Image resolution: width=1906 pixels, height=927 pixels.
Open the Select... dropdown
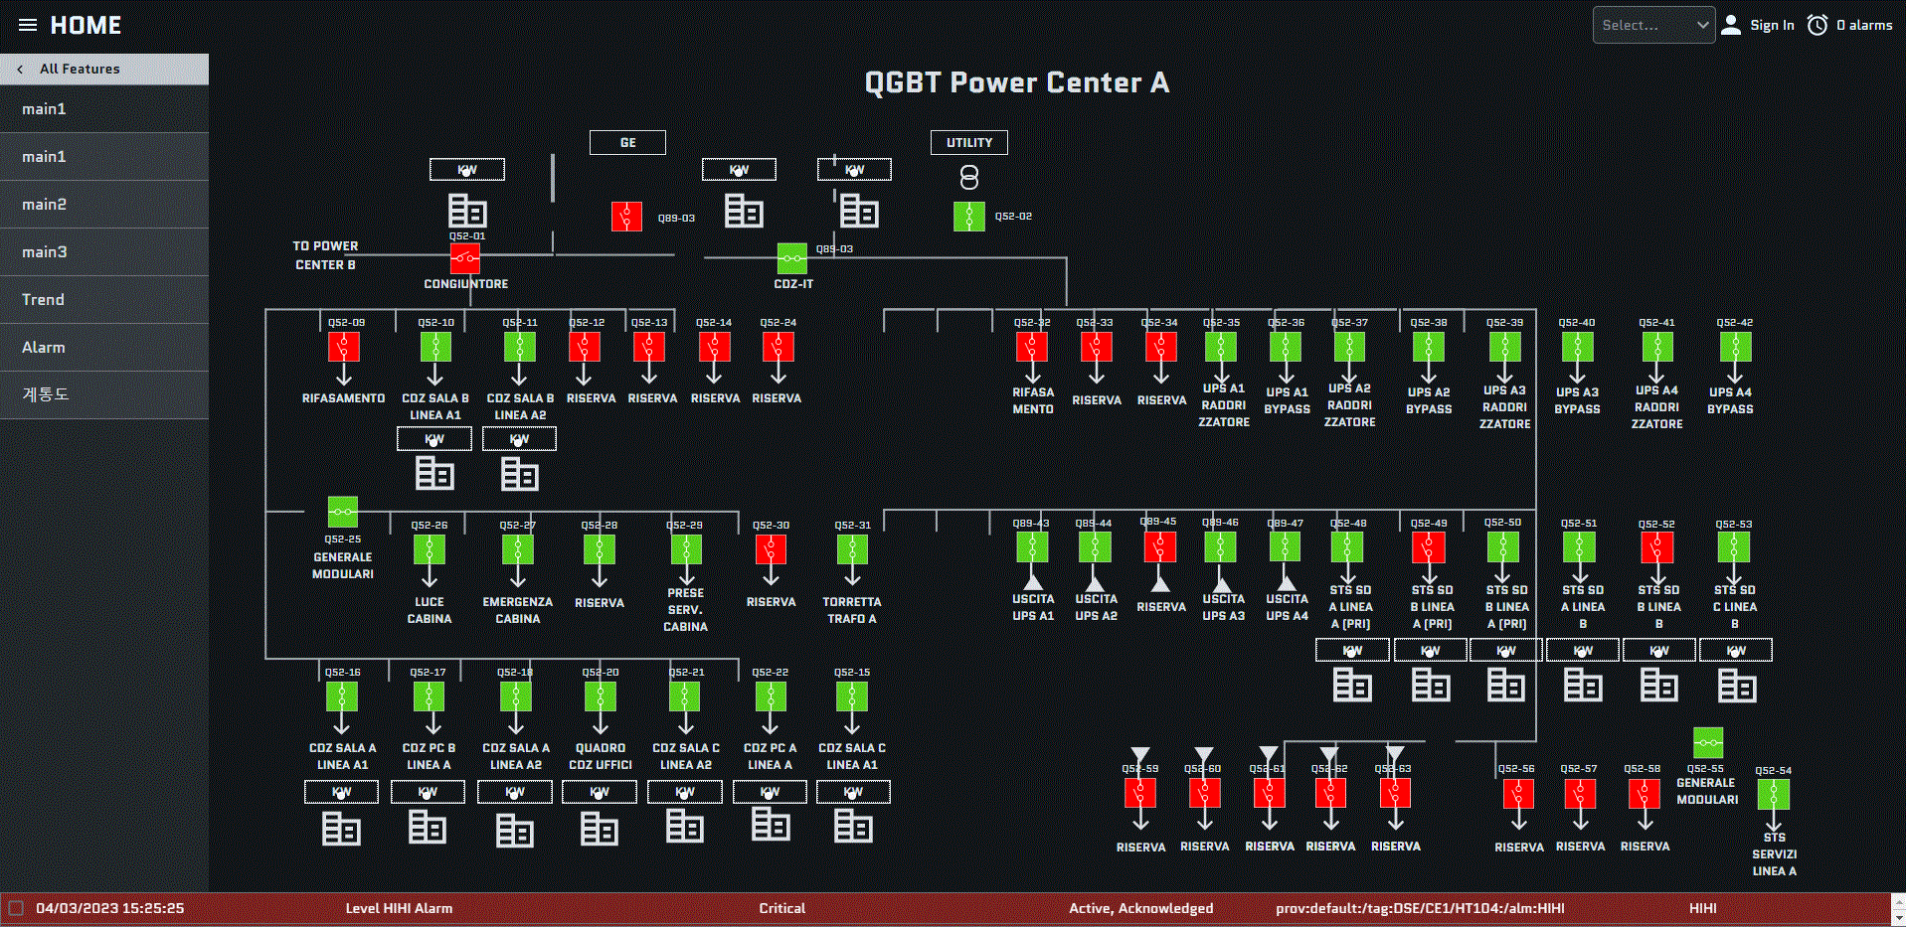point(1653,25)
